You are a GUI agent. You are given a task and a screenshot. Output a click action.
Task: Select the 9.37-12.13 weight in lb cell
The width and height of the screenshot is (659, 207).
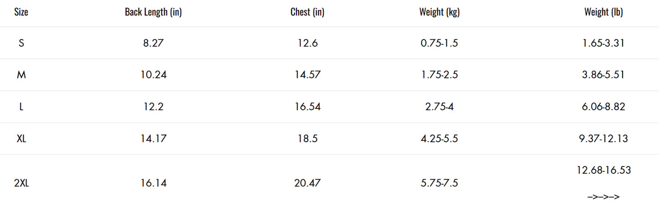click(x=603, y=139)
